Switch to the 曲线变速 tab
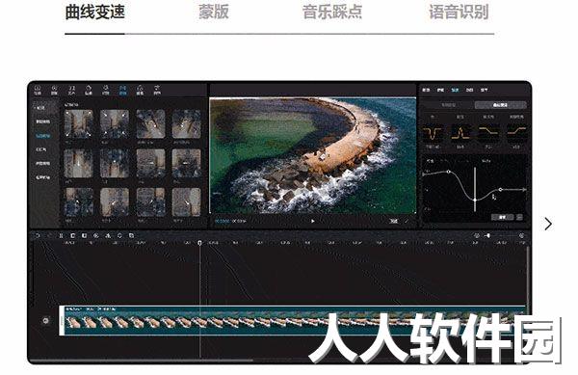 point(95,12)
